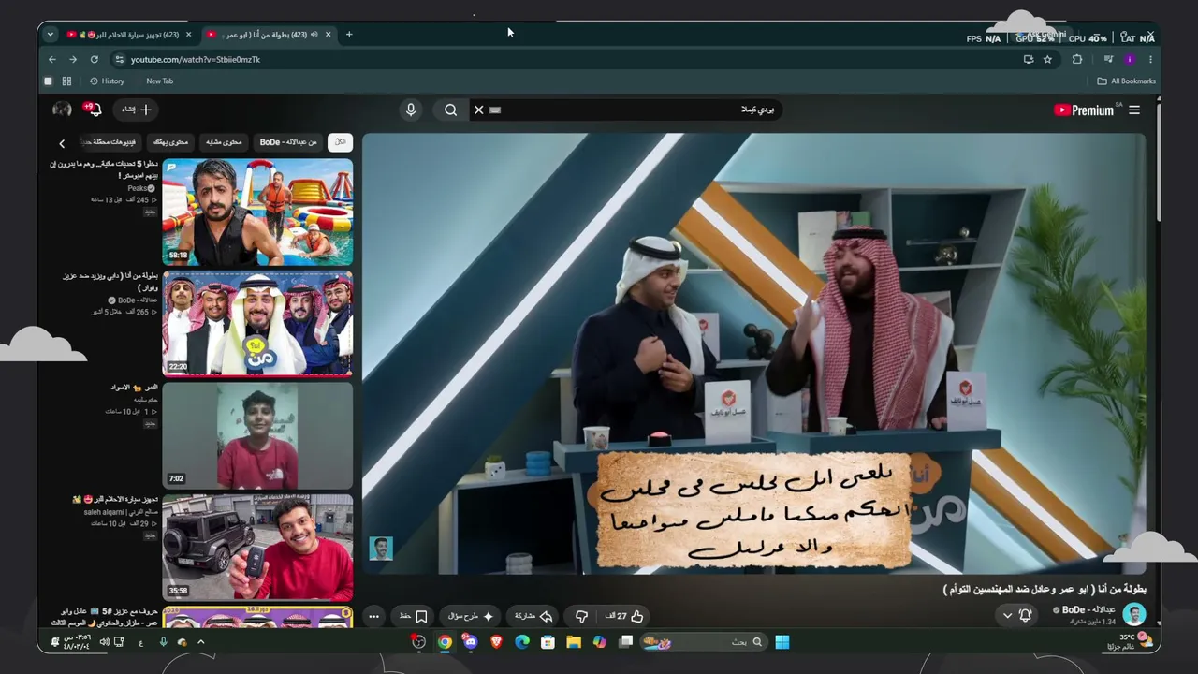Open the All Bookmarks folder
Viewport: 1198px width, 674px height.
click(x=1127, y=81)
